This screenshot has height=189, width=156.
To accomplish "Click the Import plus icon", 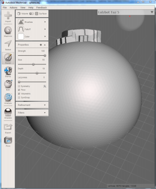I will point(8,15).
